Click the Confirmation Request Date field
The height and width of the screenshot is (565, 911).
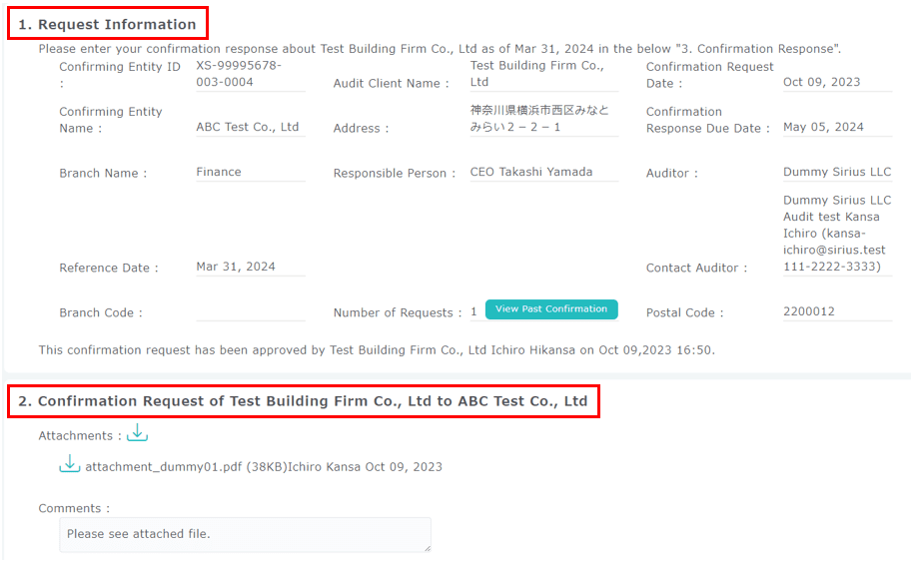(x=836, y=82)
